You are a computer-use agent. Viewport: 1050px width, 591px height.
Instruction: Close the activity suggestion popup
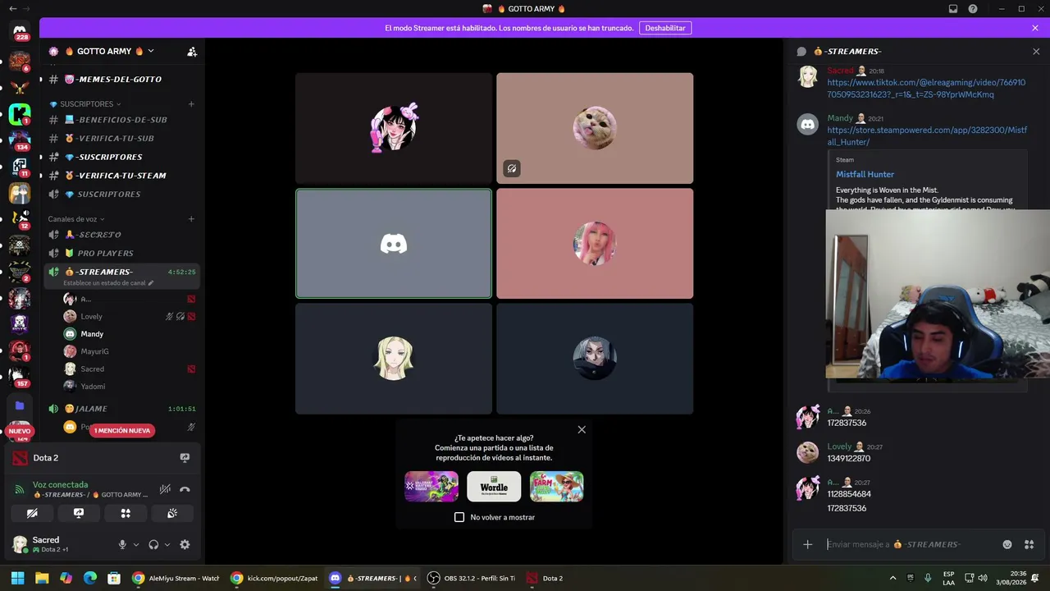[582, 429]
